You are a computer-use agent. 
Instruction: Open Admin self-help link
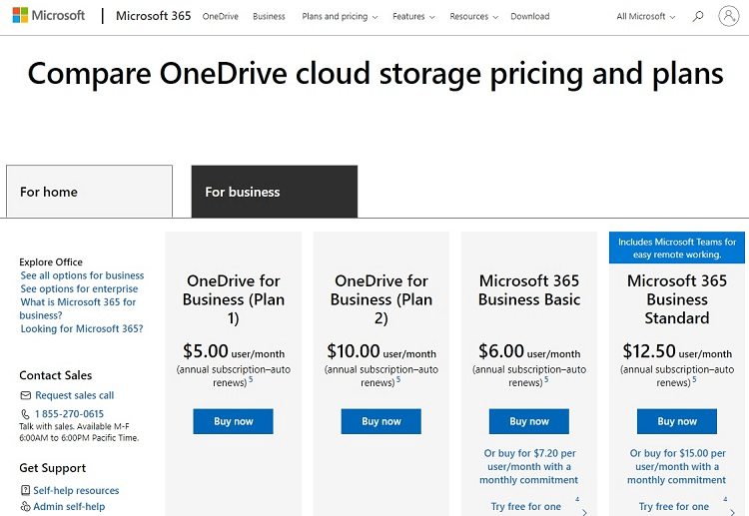(69, 506)
